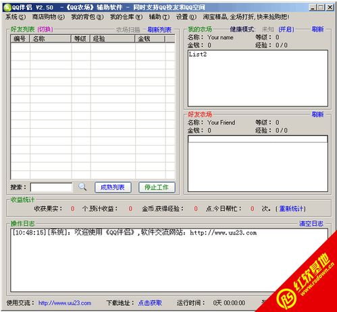Click the (切换) link beside 好友列表
The image size is (337, 312).
tap(45, 29)
